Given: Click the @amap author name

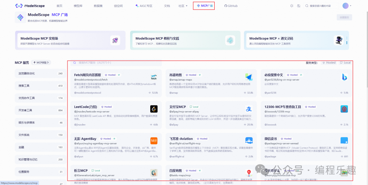Looking at the screenshot, I should pos(174,93).
